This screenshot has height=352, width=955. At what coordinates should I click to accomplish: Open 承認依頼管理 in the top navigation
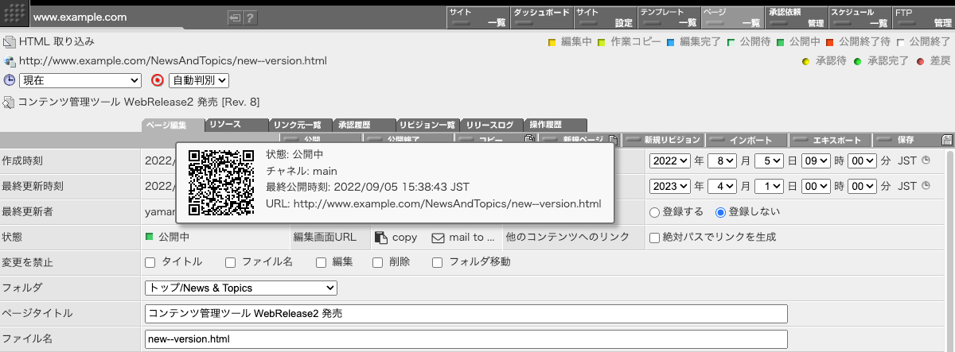click(796, 17)
